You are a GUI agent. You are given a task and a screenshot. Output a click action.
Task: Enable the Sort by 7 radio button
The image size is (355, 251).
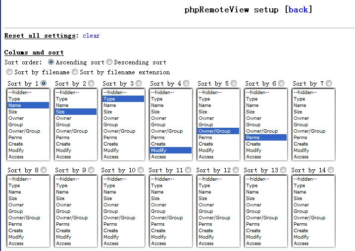(329, 83)
